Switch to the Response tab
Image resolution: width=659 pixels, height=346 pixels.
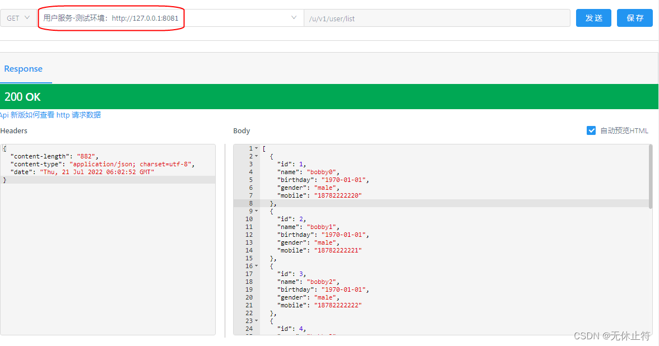[24, 69]
